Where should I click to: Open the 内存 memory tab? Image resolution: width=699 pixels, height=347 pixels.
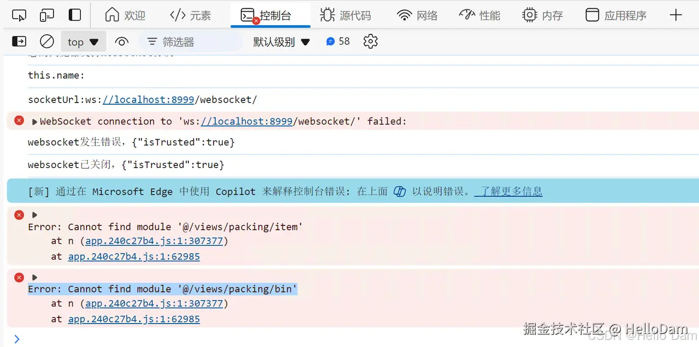[542, 15]
